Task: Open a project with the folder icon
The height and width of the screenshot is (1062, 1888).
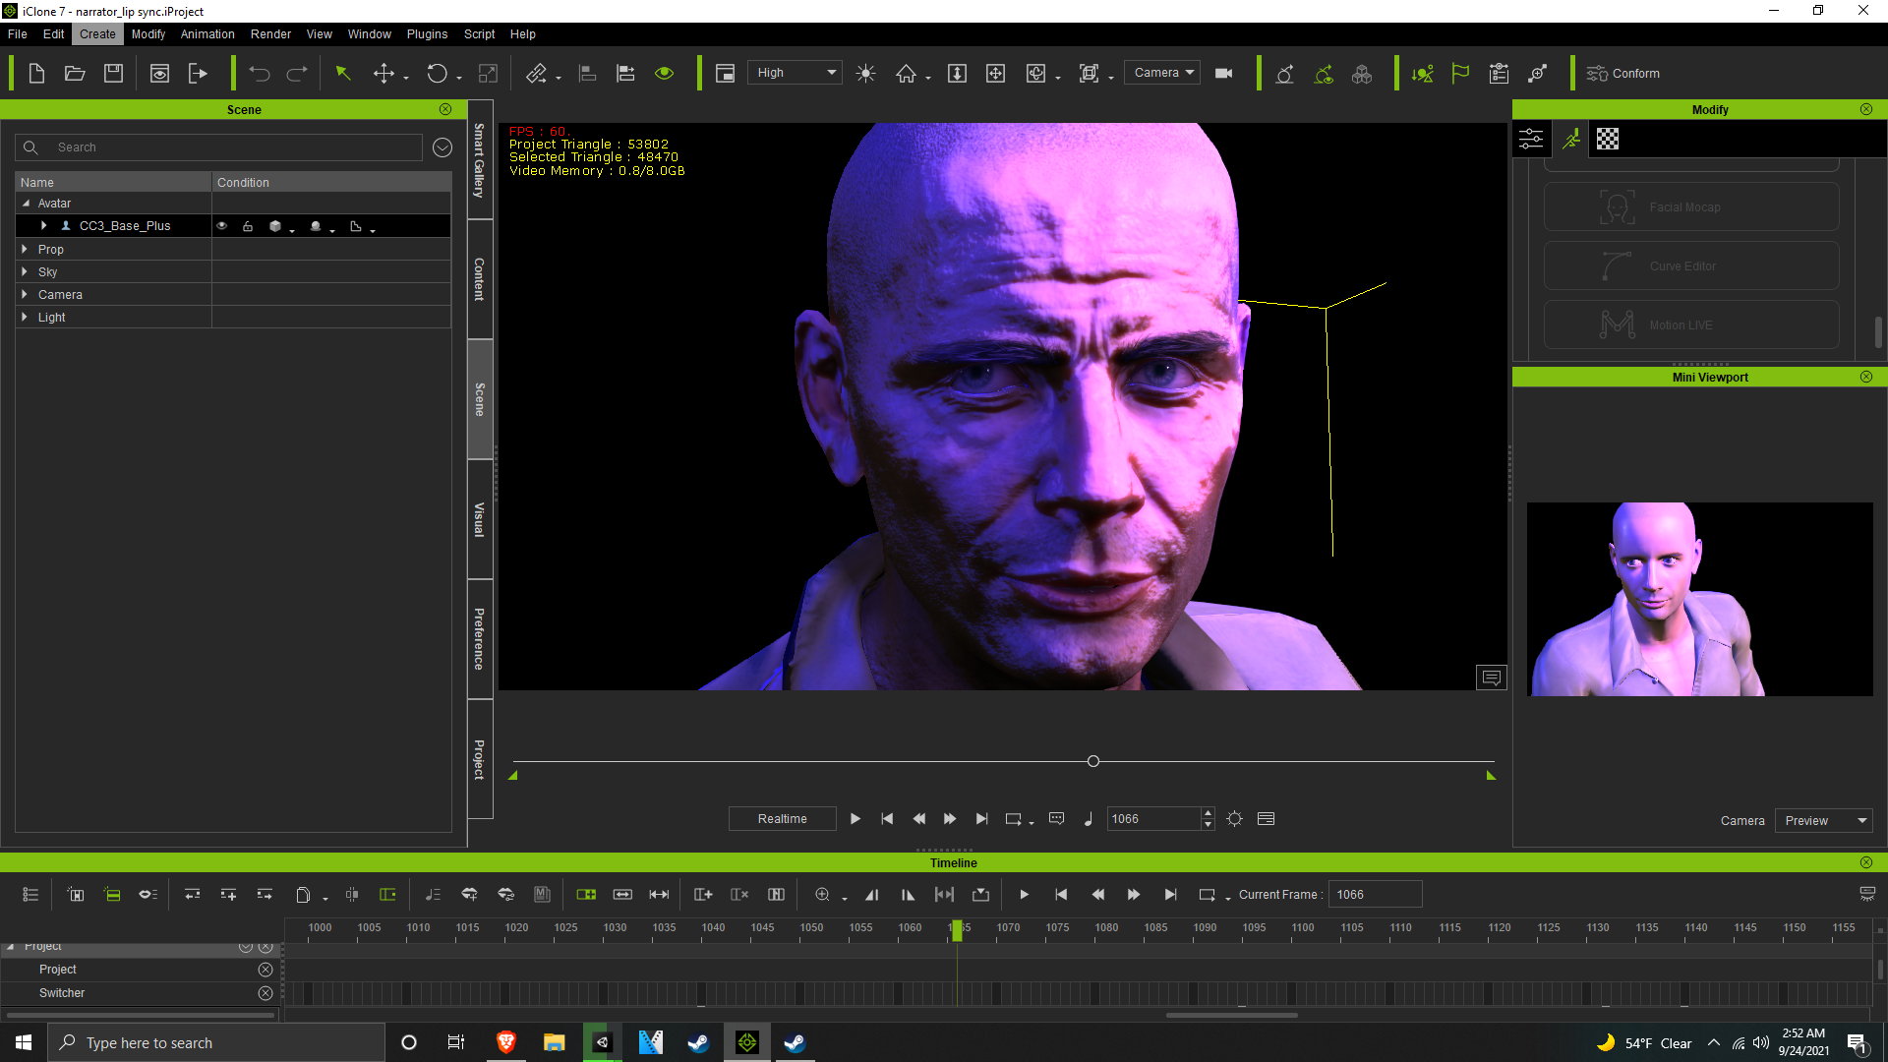Action: pos(75,74)
